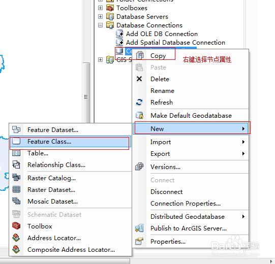This screenshot has height=264, width=275.
Task: Collapse the Database Connections tree node
Action: tap(100, 25)
